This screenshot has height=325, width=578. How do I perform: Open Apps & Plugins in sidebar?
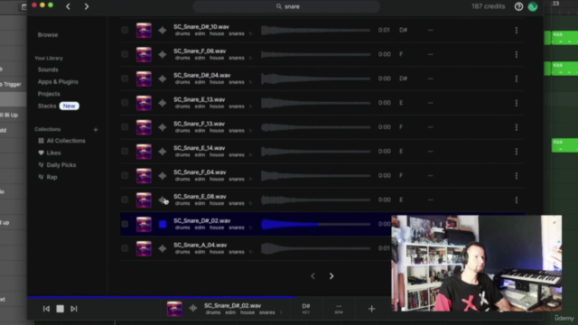point(58,82)
